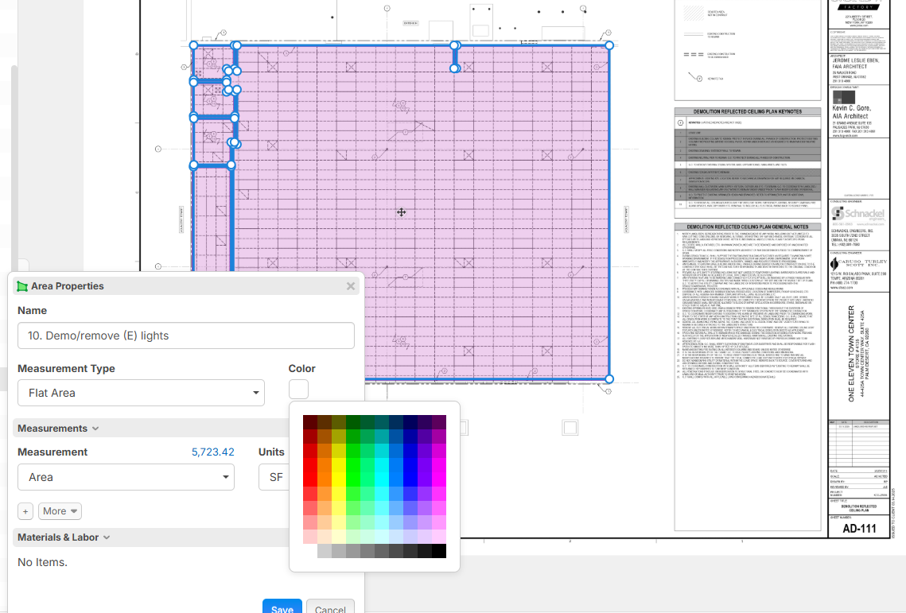Select the bottom-right corner vertex of the area
The width and height of the screenshot is (906, 613).
[x=609, y=379]
